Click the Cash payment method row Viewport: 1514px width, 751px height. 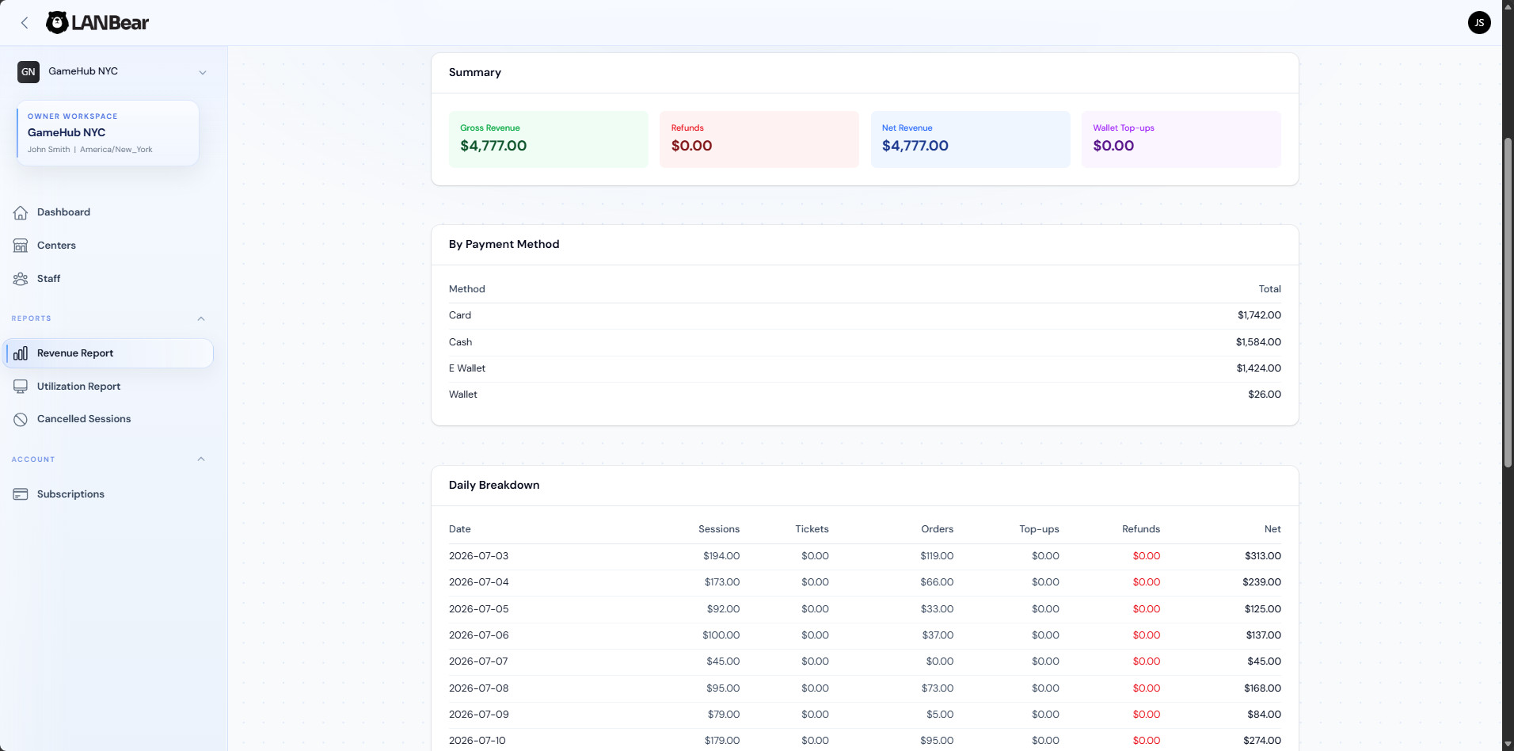[865, 342]
